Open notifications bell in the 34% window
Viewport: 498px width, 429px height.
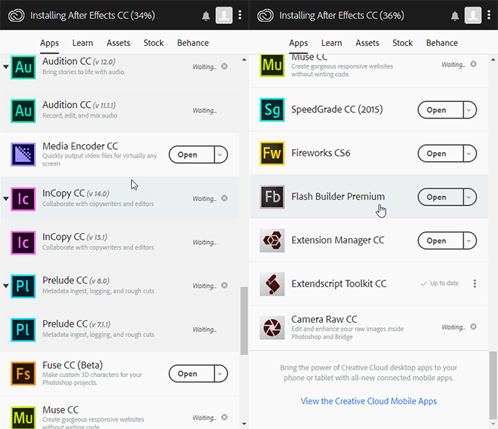[206, 15]
